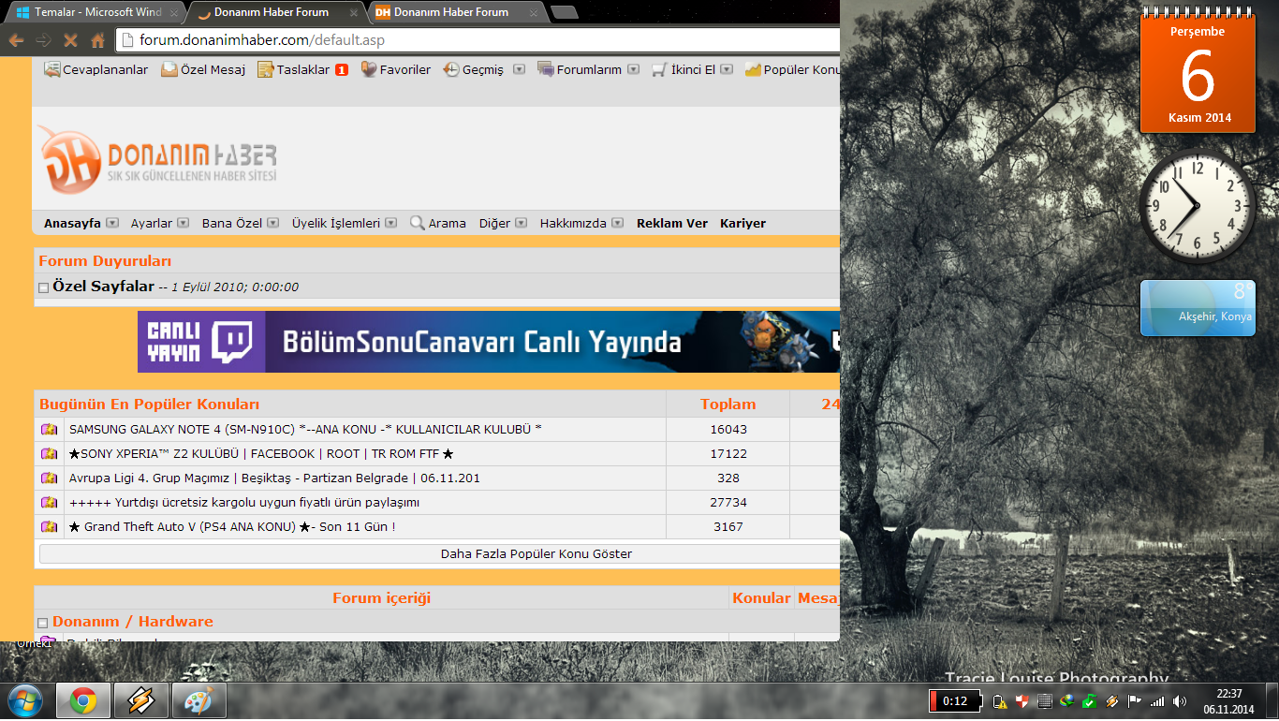Open the Anasayfa dropdown arrow

coord(112,223)
